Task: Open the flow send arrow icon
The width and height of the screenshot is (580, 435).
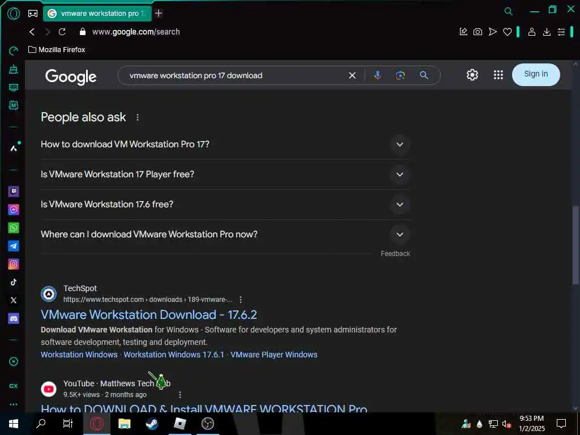Action: click(x=493, y=32)
